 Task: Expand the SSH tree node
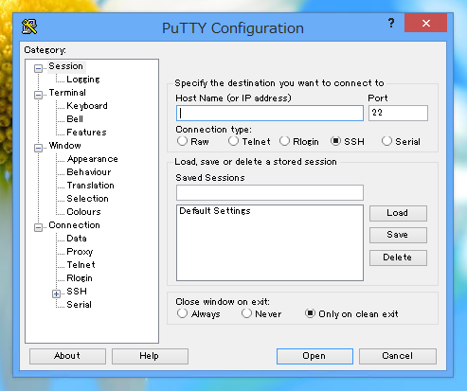point(56,293)
